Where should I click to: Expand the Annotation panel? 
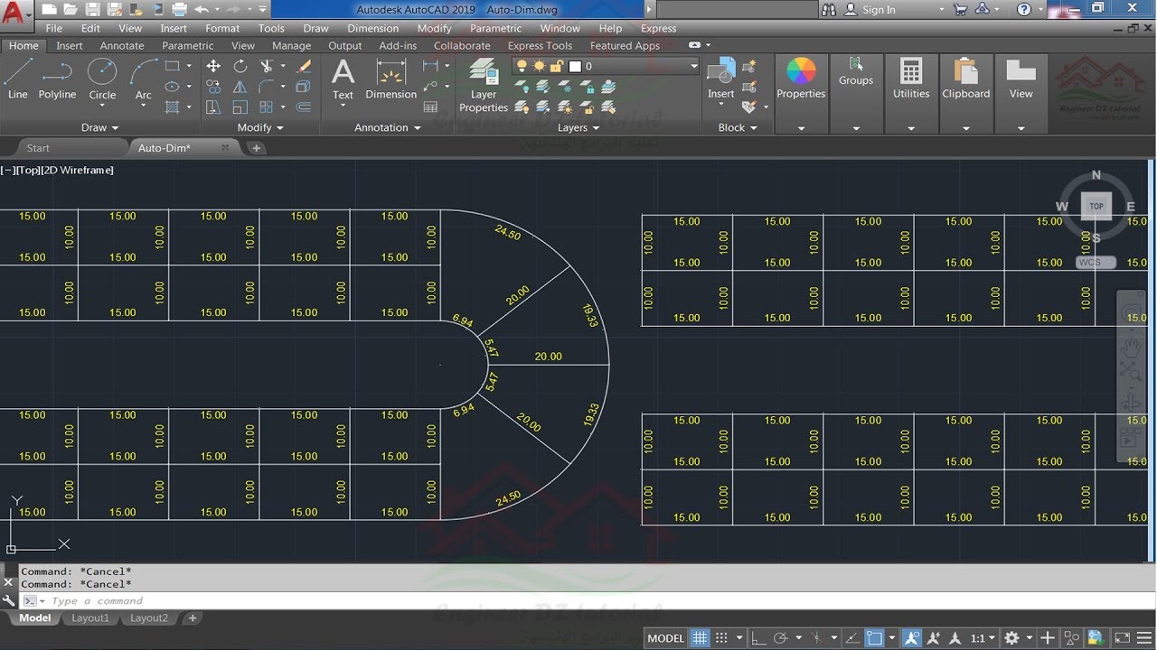tap(388, 127)
